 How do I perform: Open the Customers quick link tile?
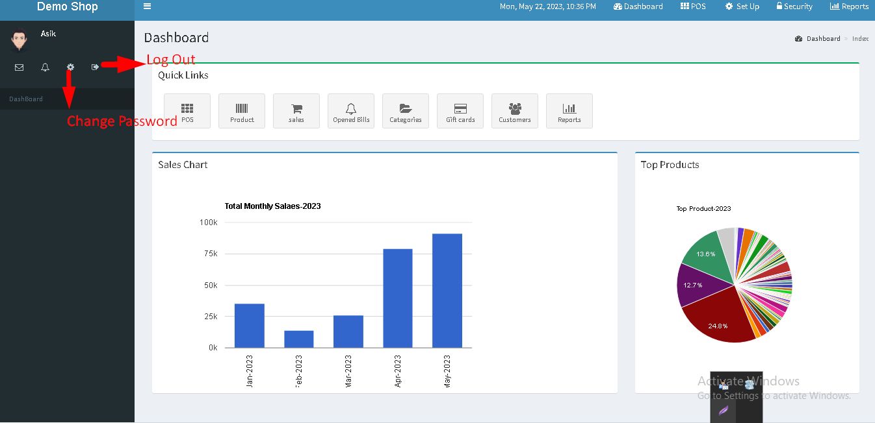click(x=515, y=111)
